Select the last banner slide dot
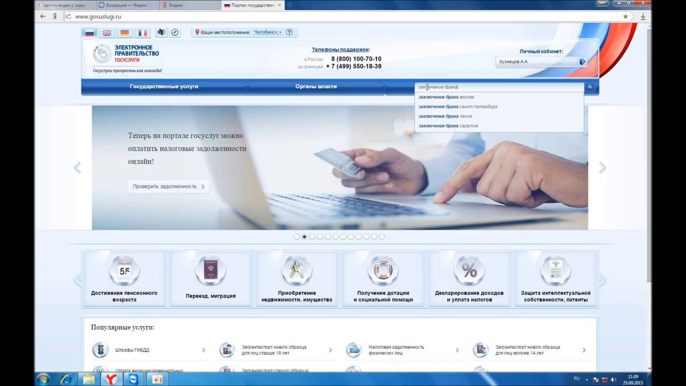686x386 pixels. click(382, 236)
